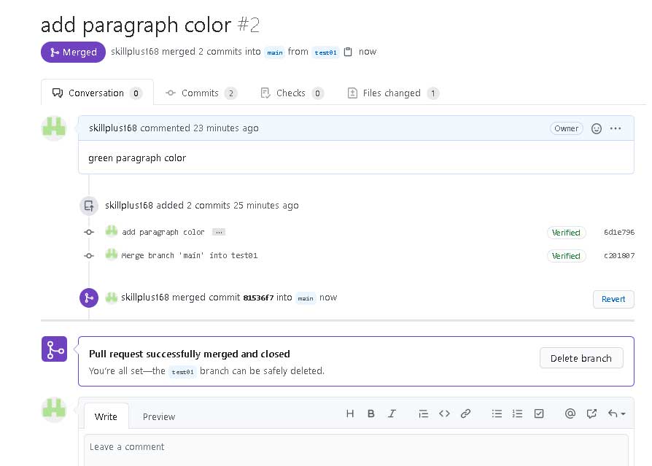Click the Delete branch button
Image resolution: width=652 pixels, height=466 pixels.
coord(581,358)
